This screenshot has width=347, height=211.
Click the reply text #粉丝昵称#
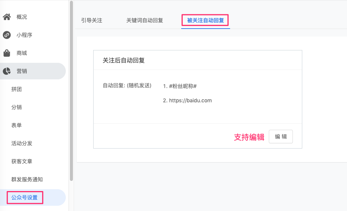coord(183,86)
